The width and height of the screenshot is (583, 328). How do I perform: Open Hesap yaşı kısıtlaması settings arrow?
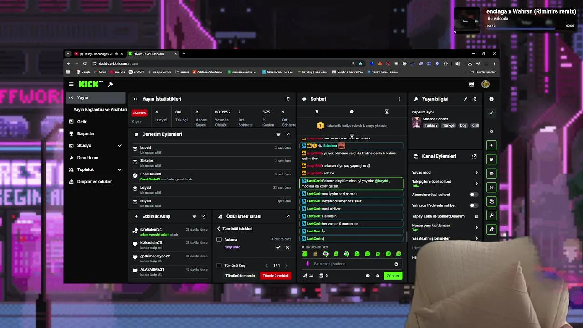click(x=476, y=227)
